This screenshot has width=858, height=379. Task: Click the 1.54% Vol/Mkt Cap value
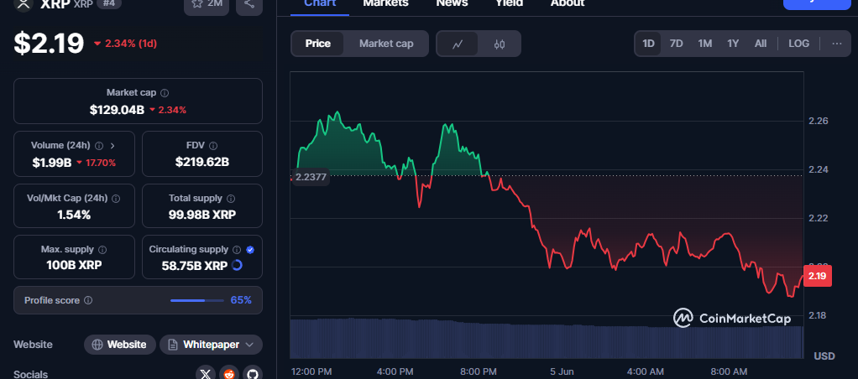74,215
